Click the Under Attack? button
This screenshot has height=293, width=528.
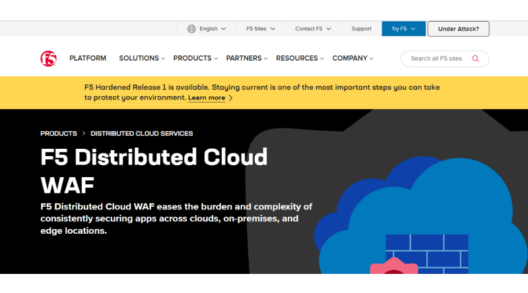point(458,29)
